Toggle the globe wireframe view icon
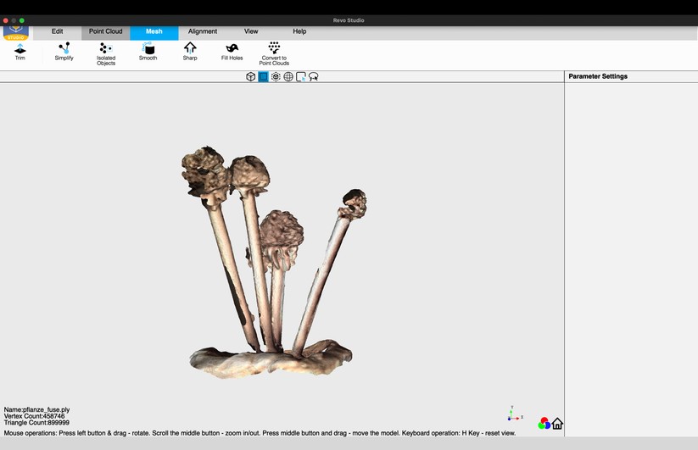This screenshot has width=698, height=450. coord(288,76)
